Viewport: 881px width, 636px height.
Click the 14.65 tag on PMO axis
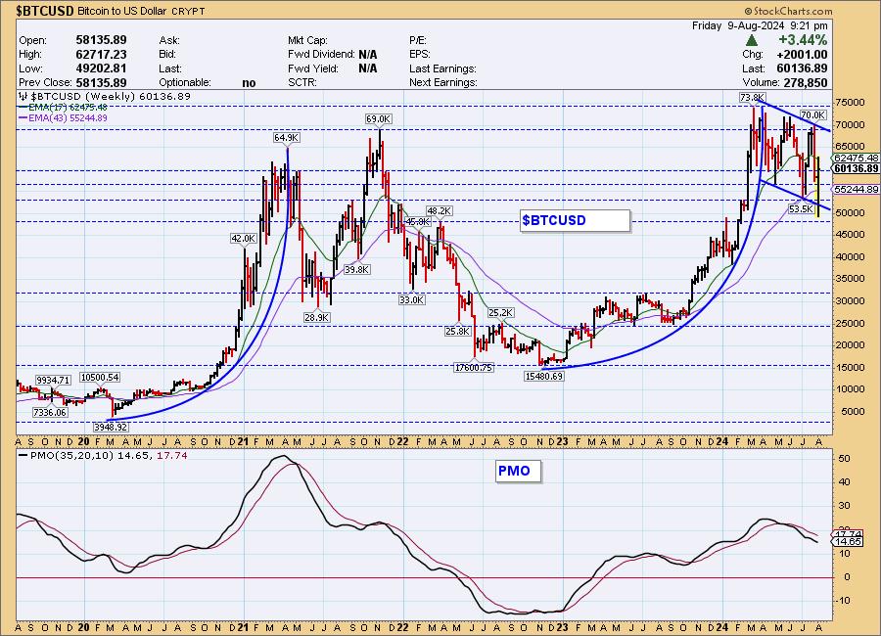(849, 542)
